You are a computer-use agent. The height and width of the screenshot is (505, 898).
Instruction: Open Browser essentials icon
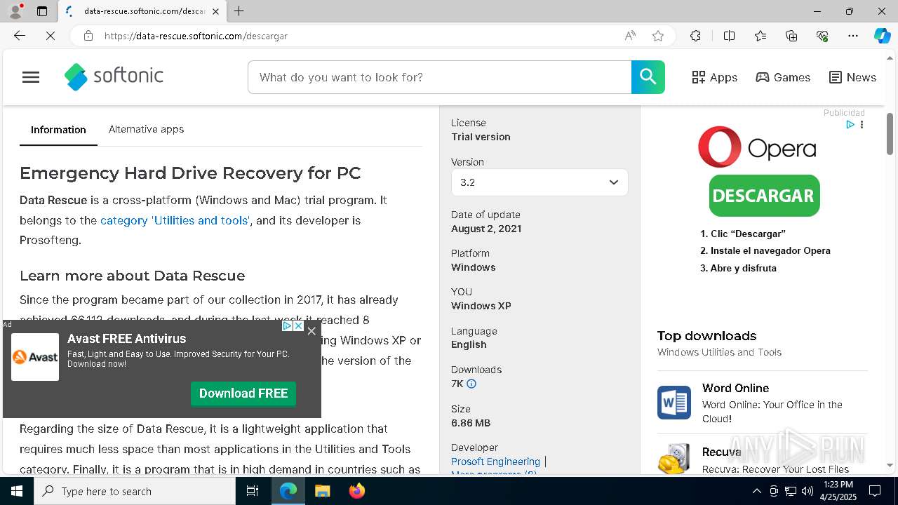coord(822,36)
